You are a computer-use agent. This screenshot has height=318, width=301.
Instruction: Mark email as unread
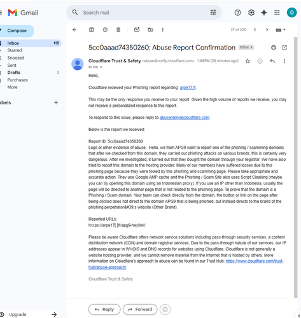[137, 30]
